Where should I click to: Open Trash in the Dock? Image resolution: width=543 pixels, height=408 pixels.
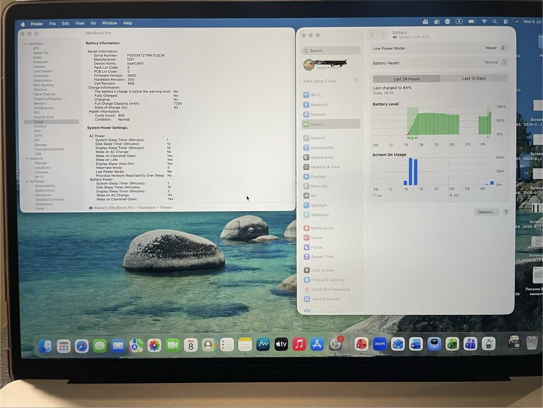(531, 343)
